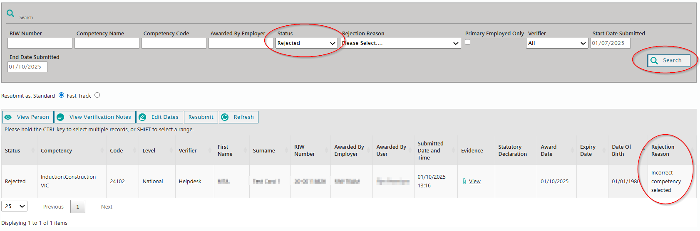Click the View Verification Notes list icon
Image resolution: width=700 pixels, height=231 pixels.
coord(60,117)
